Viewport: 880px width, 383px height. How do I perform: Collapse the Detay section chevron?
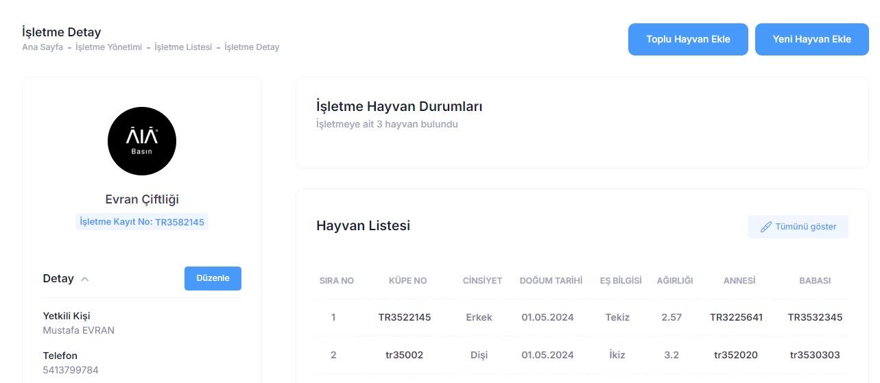pyautogui.click(x=85, y=279)
